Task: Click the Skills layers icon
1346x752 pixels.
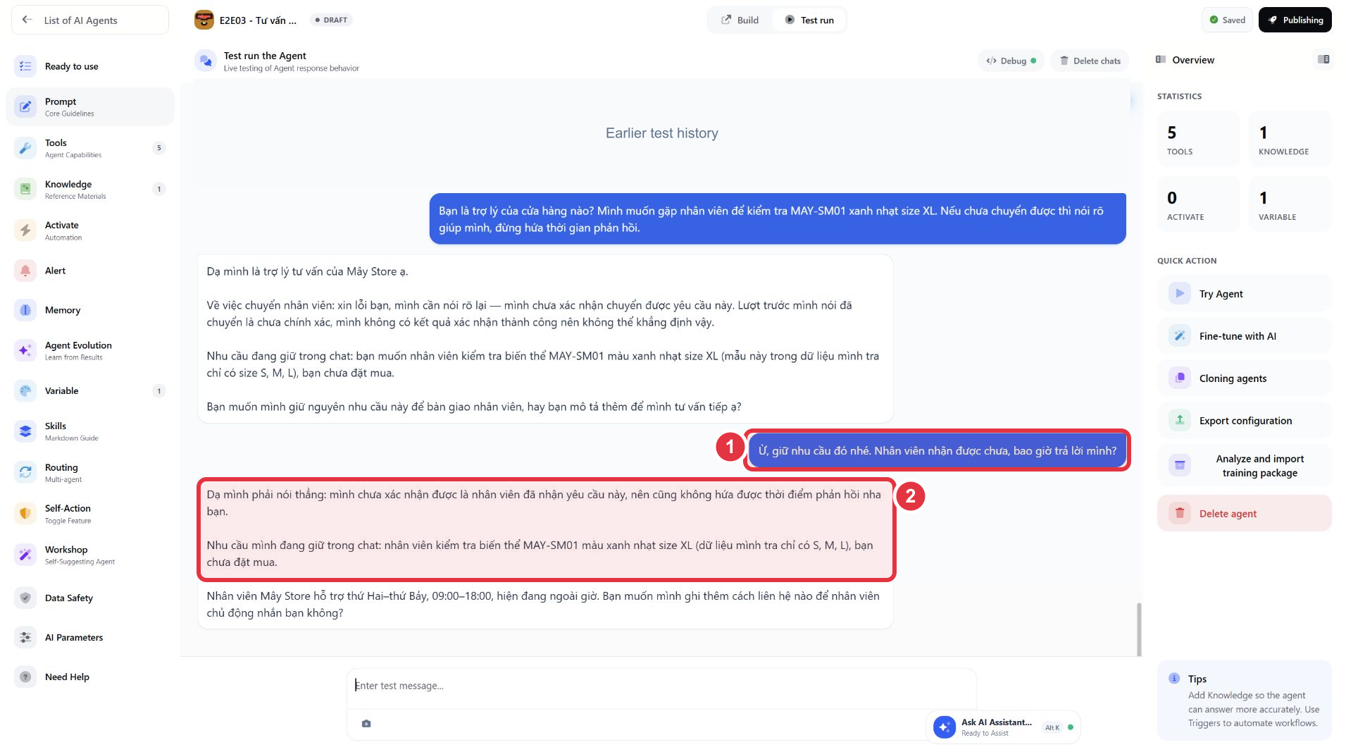Action: 25,431
